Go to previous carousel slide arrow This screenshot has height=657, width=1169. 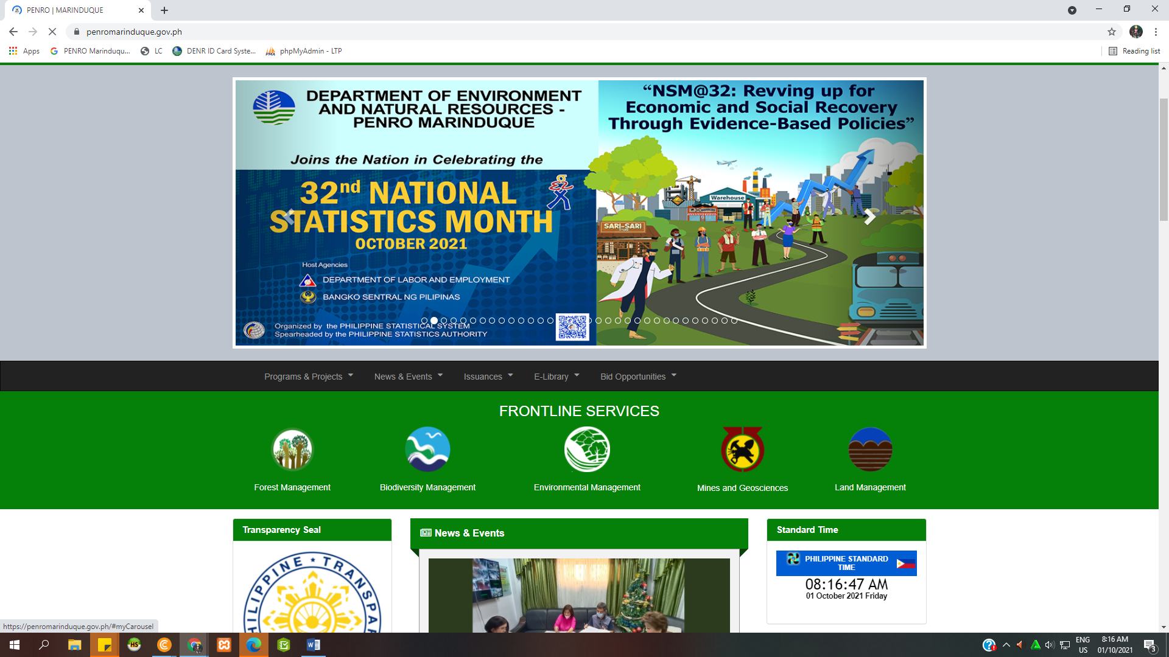pyautogui.click(x=289, y=216)
